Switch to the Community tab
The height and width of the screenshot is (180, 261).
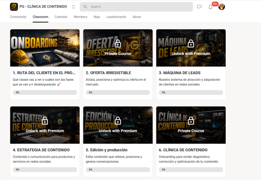tap(18, 17)
